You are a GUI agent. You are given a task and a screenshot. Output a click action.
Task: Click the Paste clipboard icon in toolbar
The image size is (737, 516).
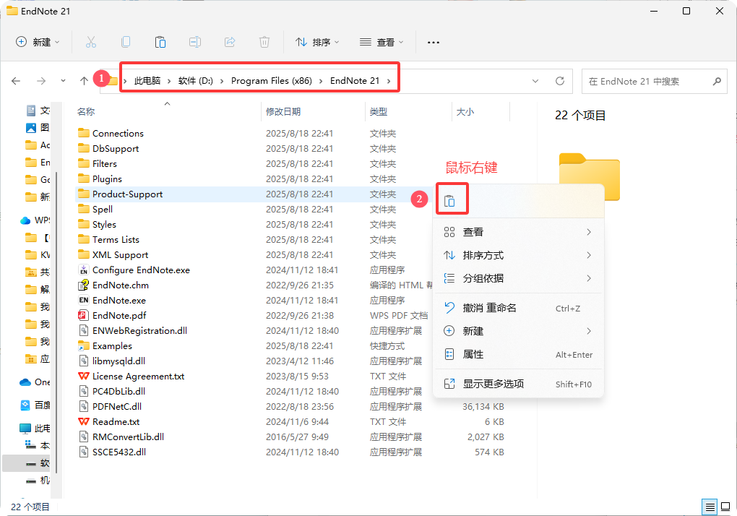pyautogui.click(x=160, y=43)
